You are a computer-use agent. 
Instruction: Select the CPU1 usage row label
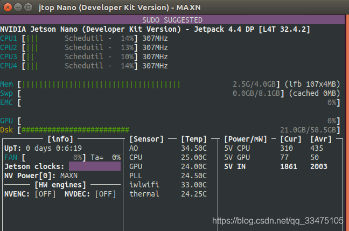[x=9, y=39]
